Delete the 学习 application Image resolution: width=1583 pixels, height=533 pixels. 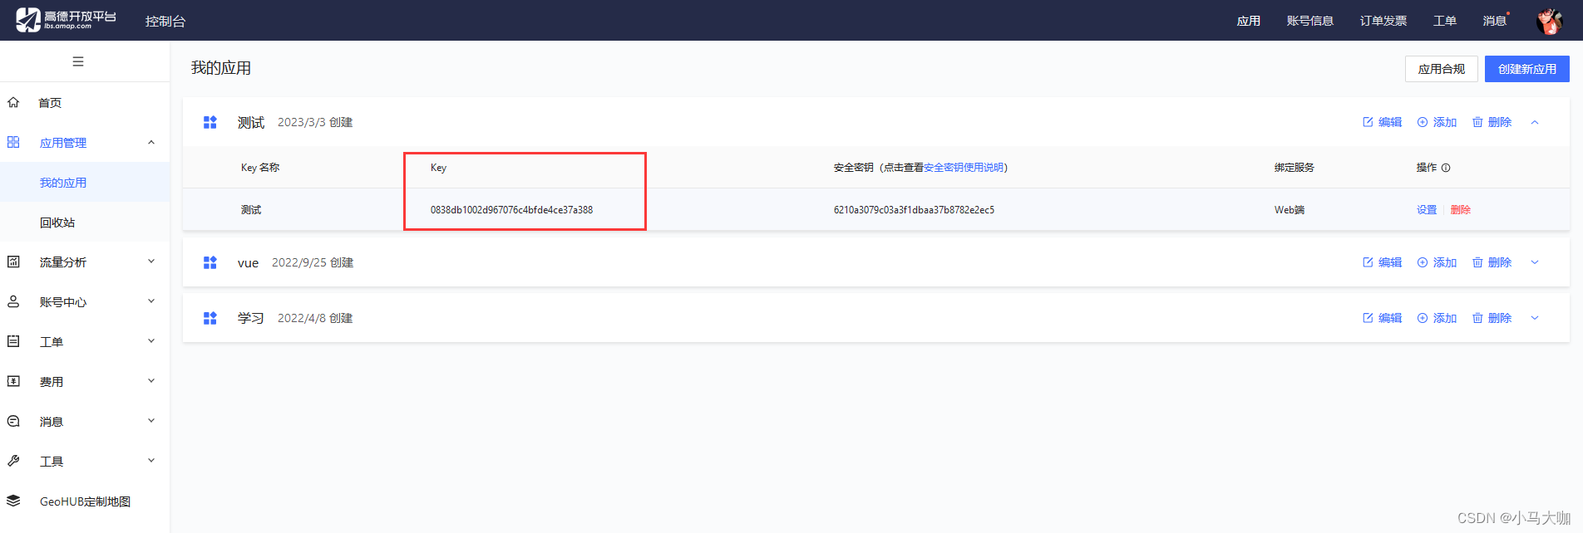[x=1492, y=318]
